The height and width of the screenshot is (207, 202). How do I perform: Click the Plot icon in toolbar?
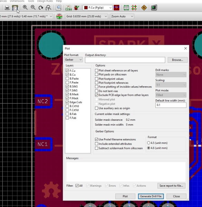15,8
